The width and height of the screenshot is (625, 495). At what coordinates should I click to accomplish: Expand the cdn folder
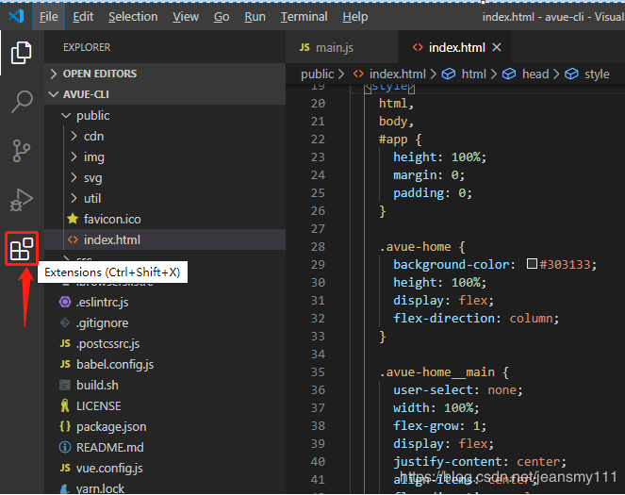click(93, 136)
